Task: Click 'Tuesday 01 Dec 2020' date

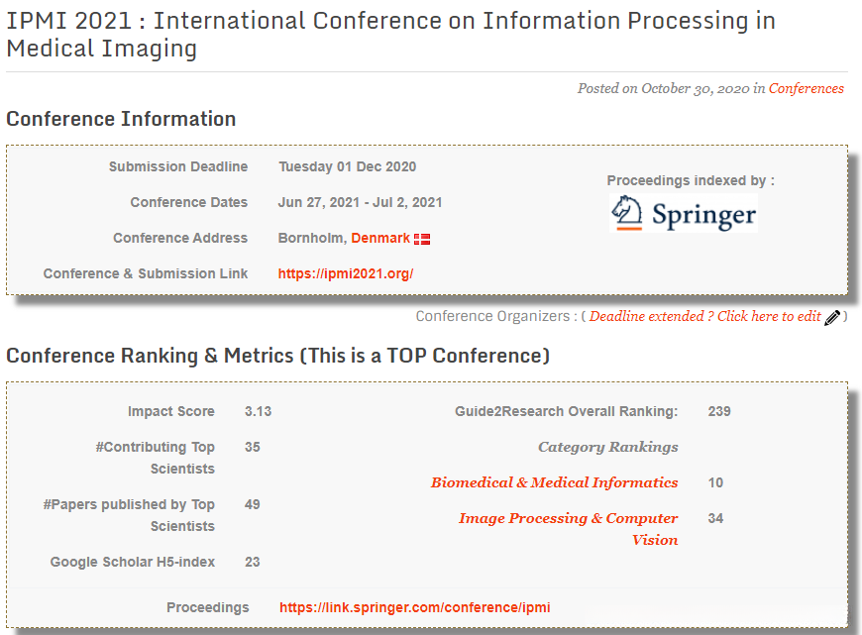Action: (347, 166)
